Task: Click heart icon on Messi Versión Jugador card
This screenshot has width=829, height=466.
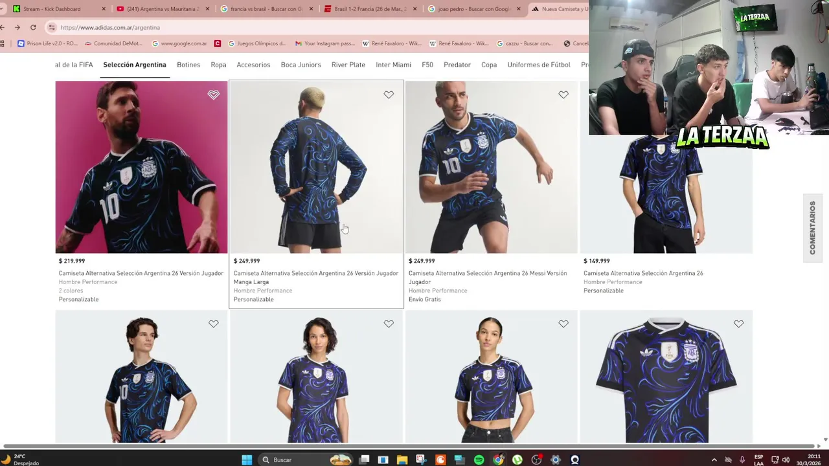Action: (x=563, y=94)
